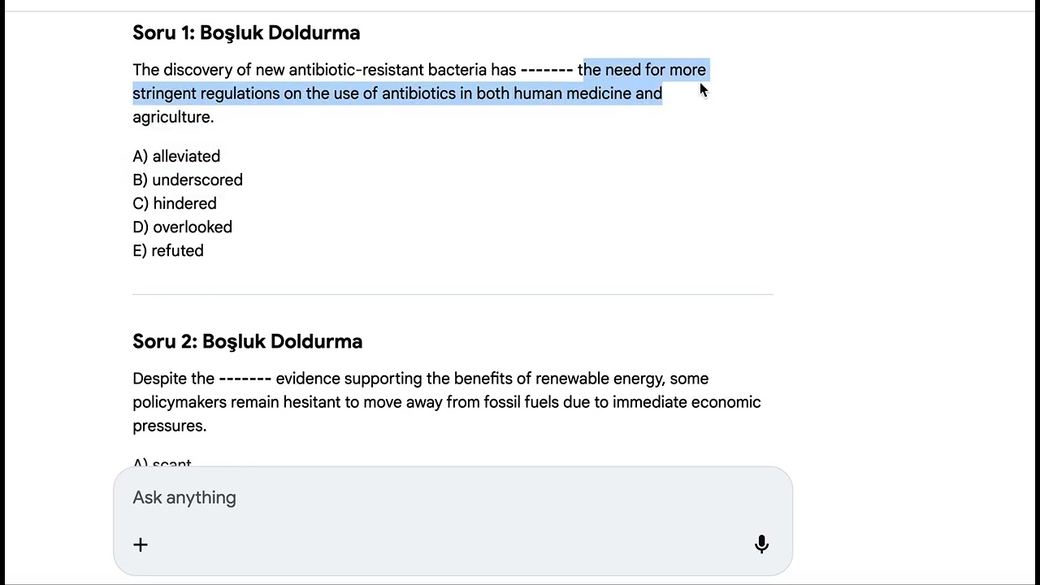Viewport: 1040px width, 585px height.
Task: Click the partially hidden A) scant option
Action: (162, 461)
